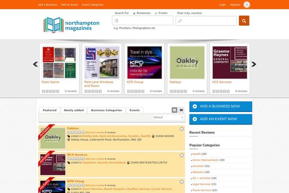This screenshot has width=289, height=193.
Task: Click plus icon on Add a Business Now
Action: [x=195, y=106]
